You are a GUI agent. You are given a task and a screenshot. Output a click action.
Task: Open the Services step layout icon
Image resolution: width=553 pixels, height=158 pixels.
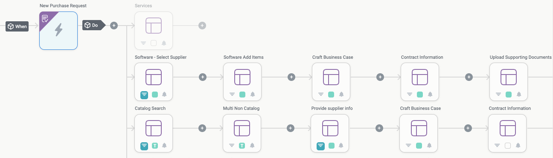pos(154,26)
